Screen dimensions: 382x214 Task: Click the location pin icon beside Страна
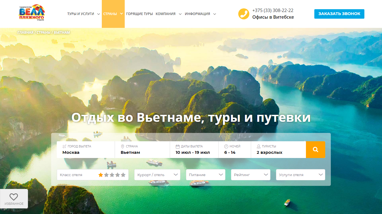pos(122,146)
